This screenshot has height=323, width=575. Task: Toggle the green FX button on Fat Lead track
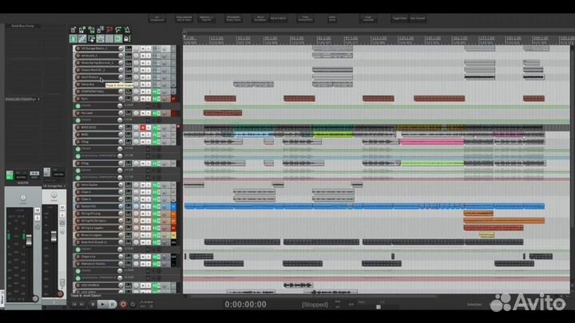click(x=157, y=113)
